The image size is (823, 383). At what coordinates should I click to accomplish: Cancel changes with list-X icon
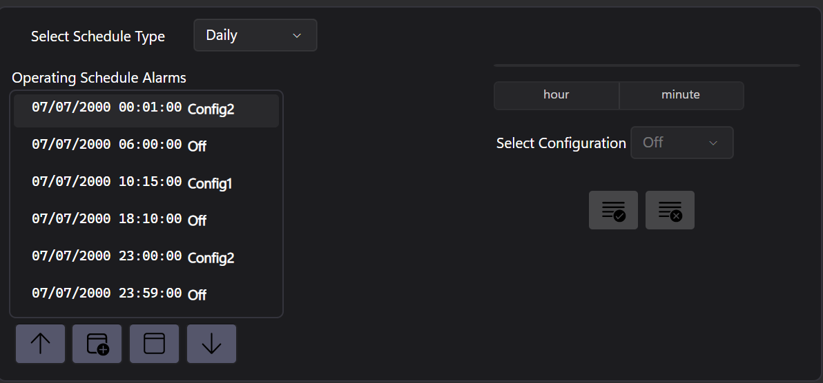[670, 210]
